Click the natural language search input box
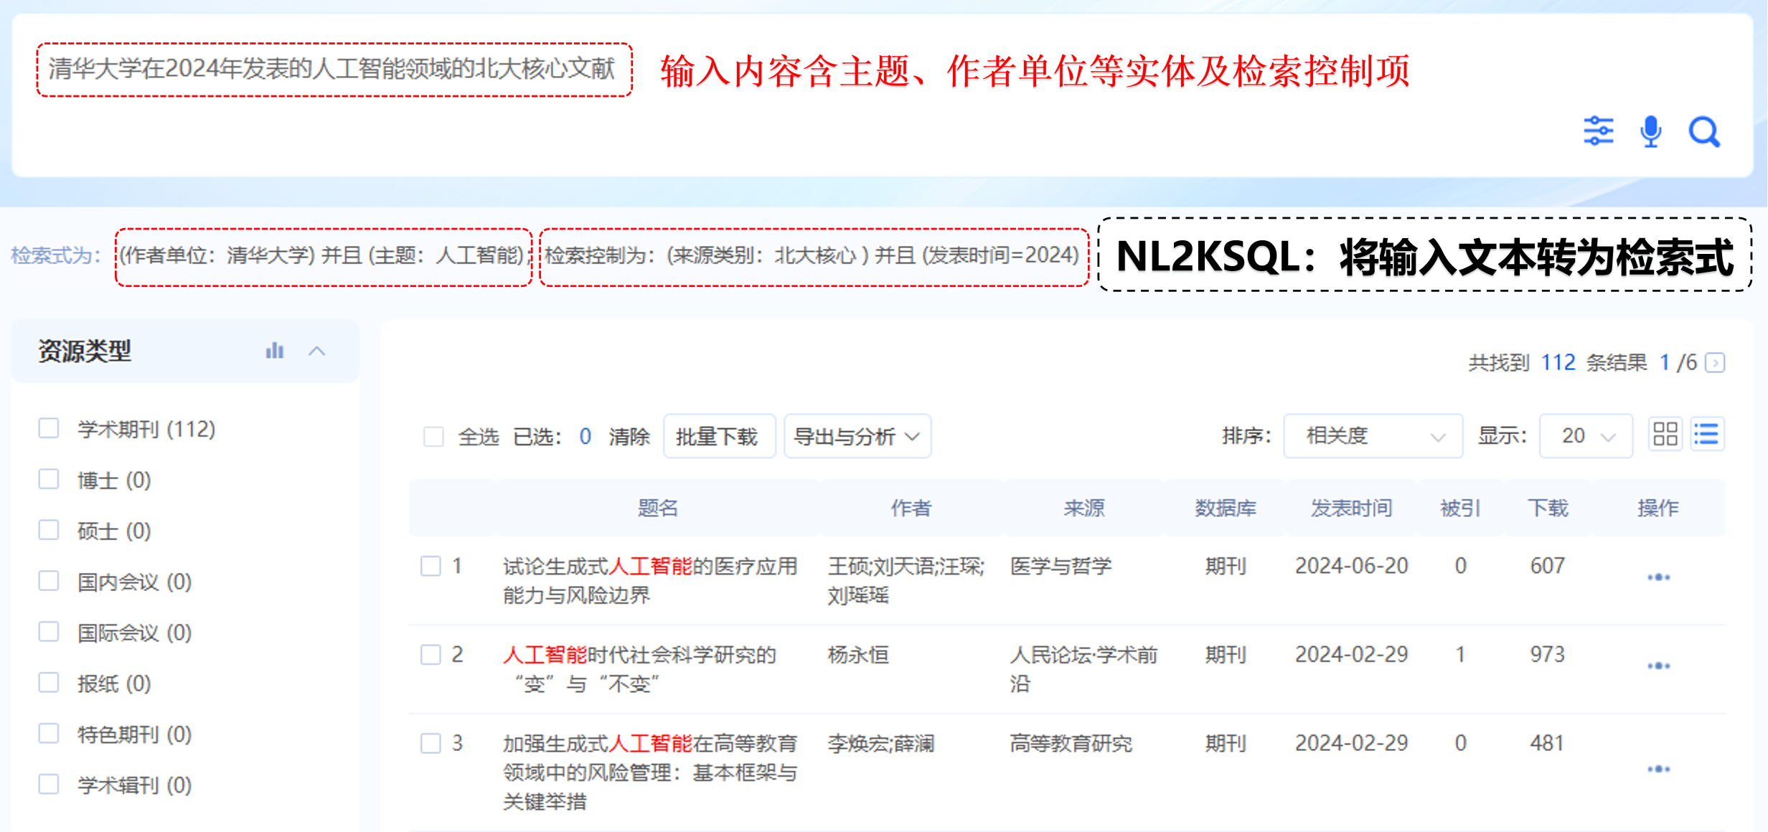This screenshot has height=832, width=1768. [334, 70]
